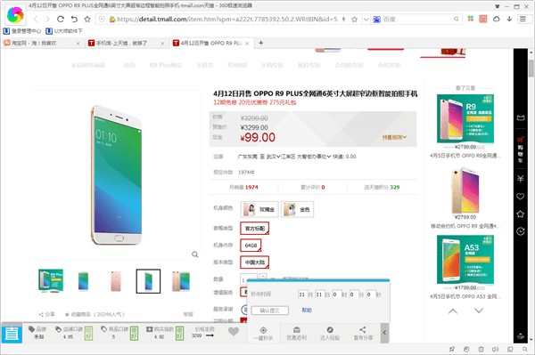
Task: Click the undo/restore closed page icon
Action: (x=74, y=19)
